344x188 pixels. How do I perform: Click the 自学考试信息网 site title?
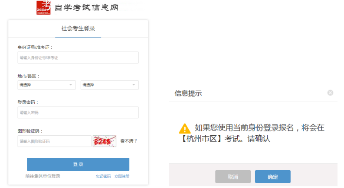(87, 8)
